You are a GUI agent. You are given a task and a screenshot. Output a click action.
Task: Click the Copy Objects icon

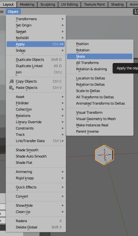tap(11, 81)
